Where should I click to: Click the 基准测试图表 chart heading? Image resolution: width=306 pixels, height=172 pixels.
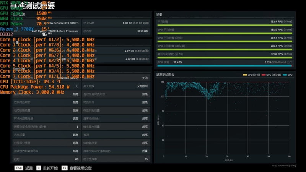[x=165, y=75]
